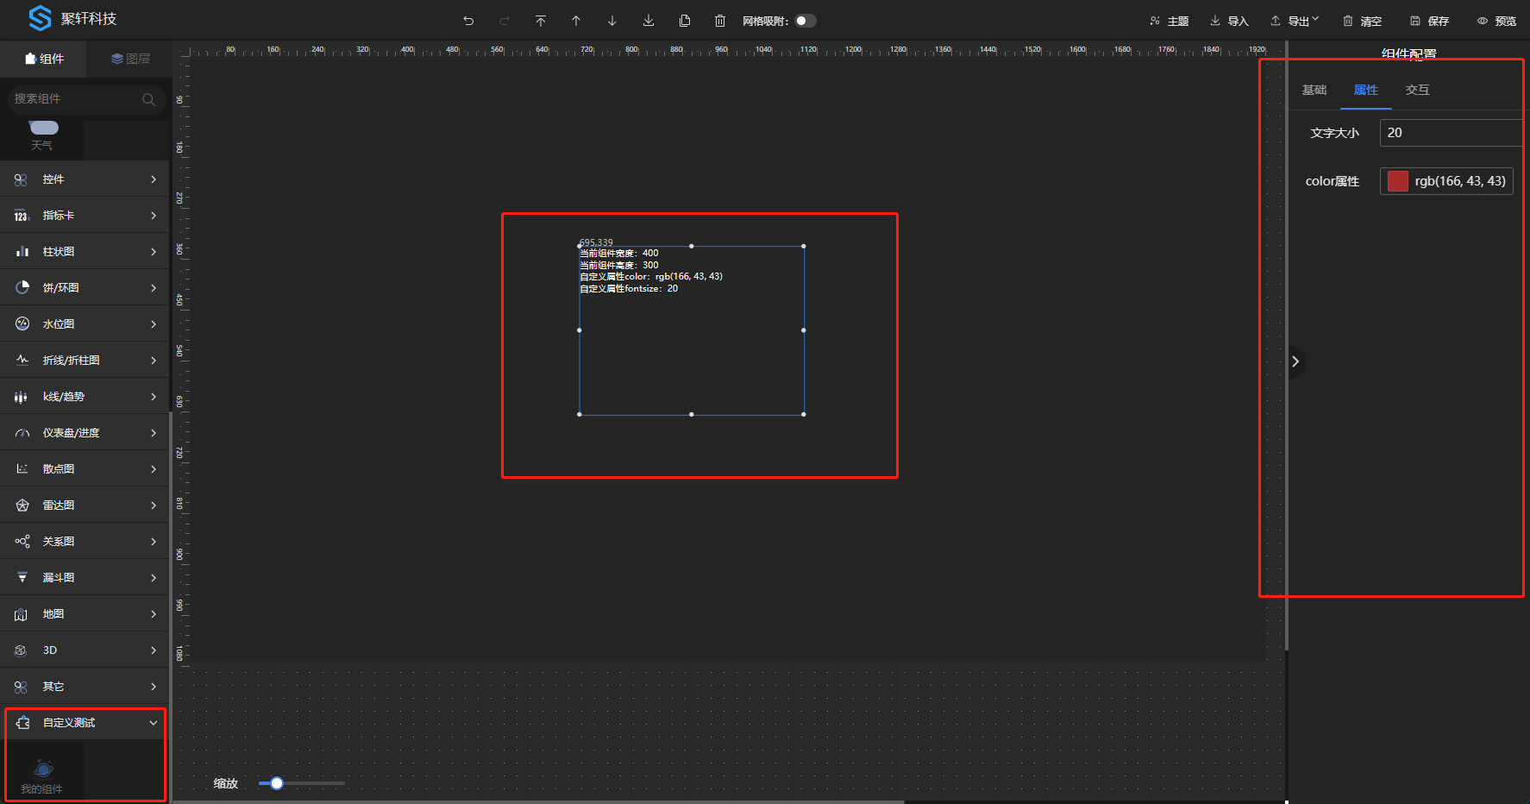This screenshot has height=804, width=1530.
Task: Expand the 水位图 category
Action: pos(85,324)
